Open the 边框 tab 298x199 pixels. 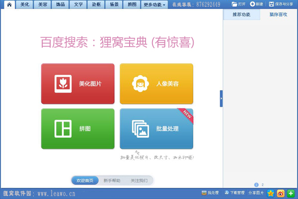tap(96, 4)
